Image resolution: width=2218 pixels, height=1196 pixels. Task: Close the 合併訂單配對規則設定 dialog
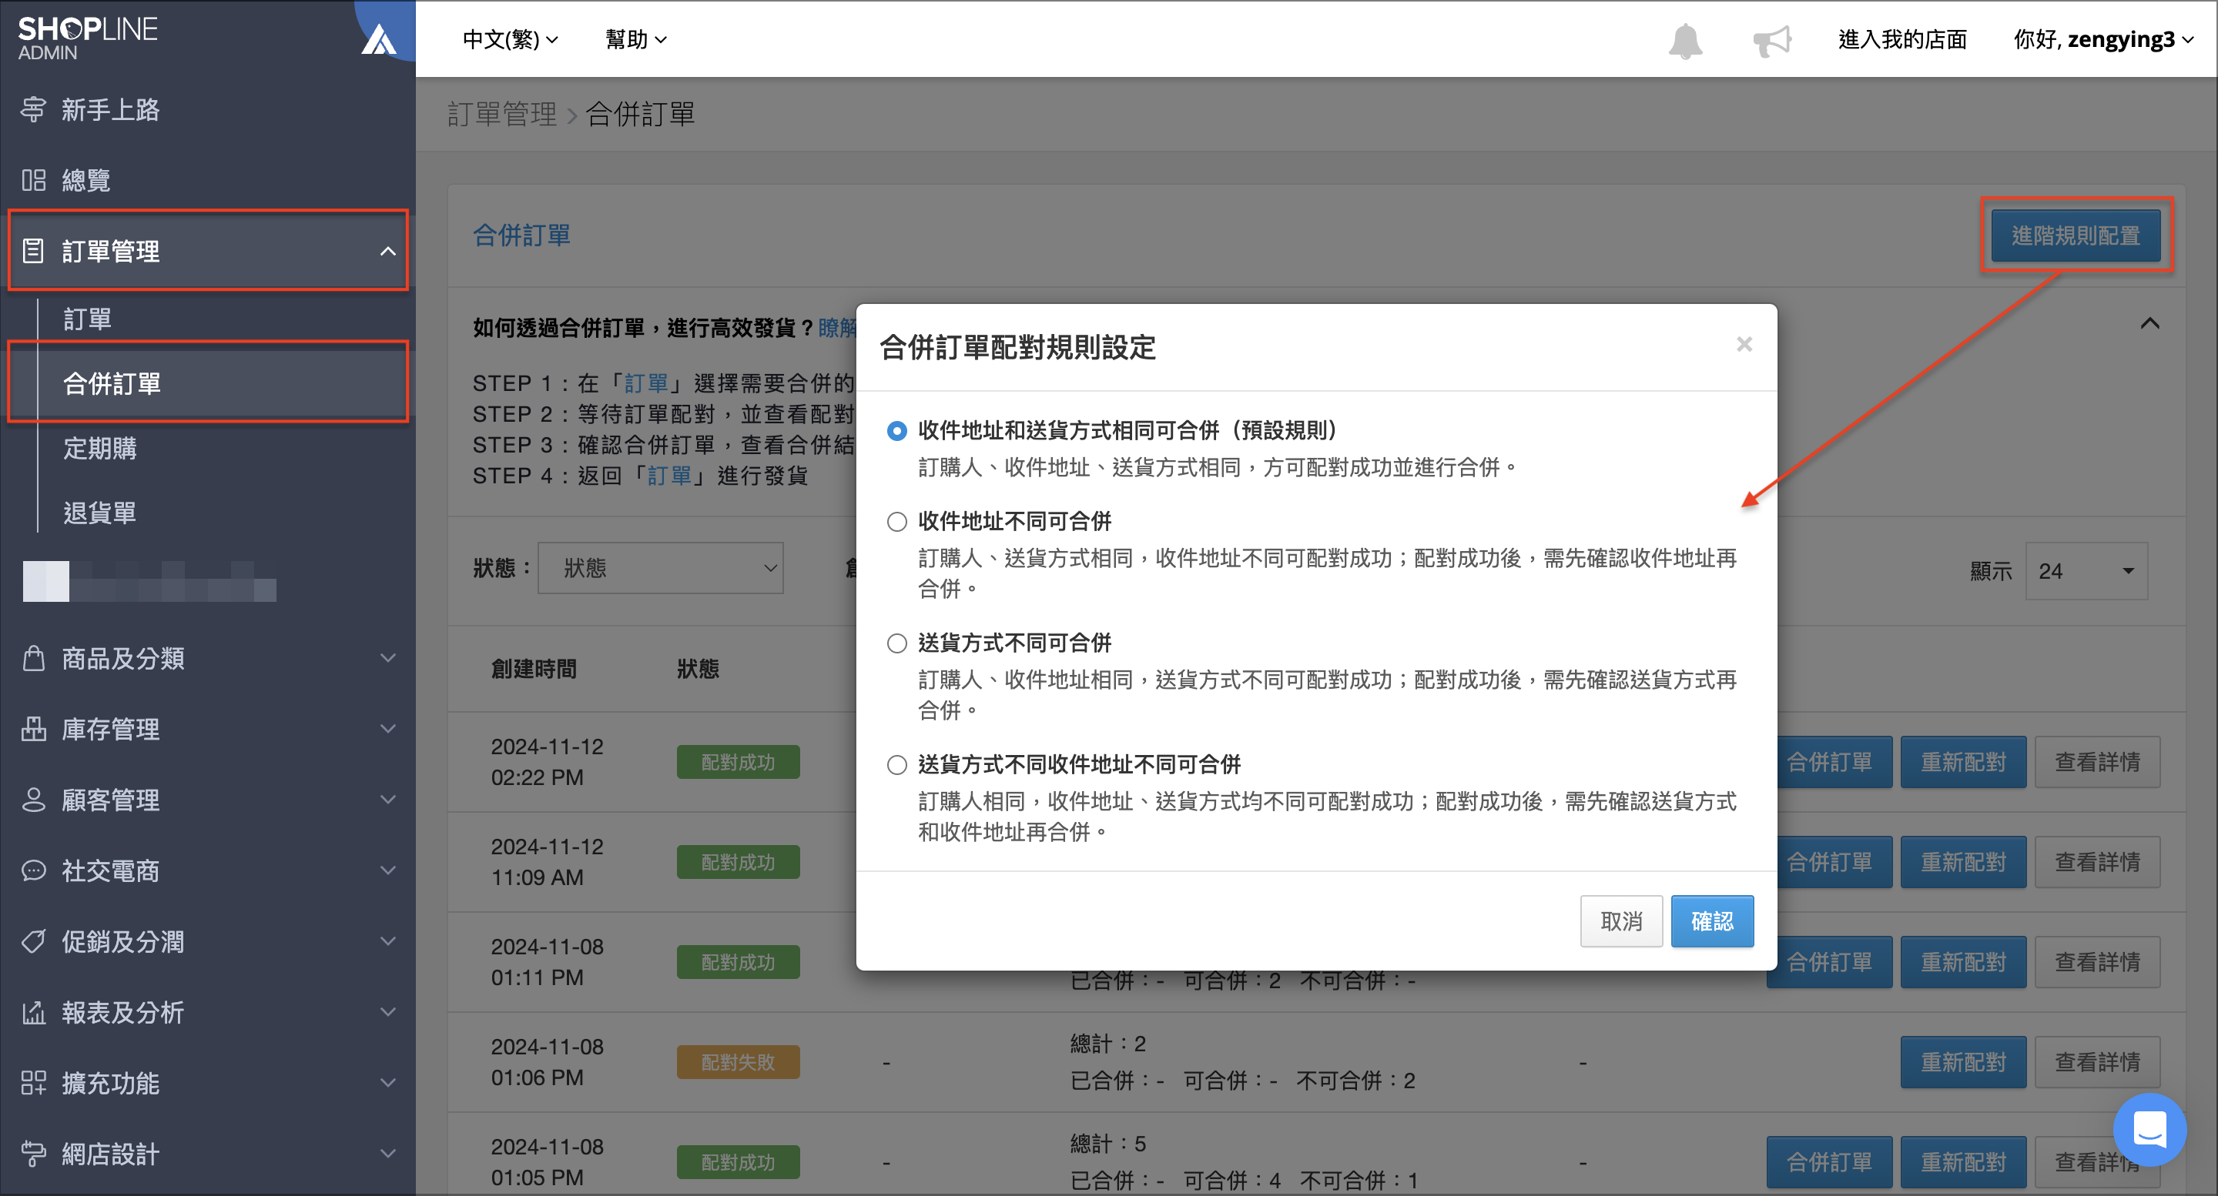click(1744, 344)
